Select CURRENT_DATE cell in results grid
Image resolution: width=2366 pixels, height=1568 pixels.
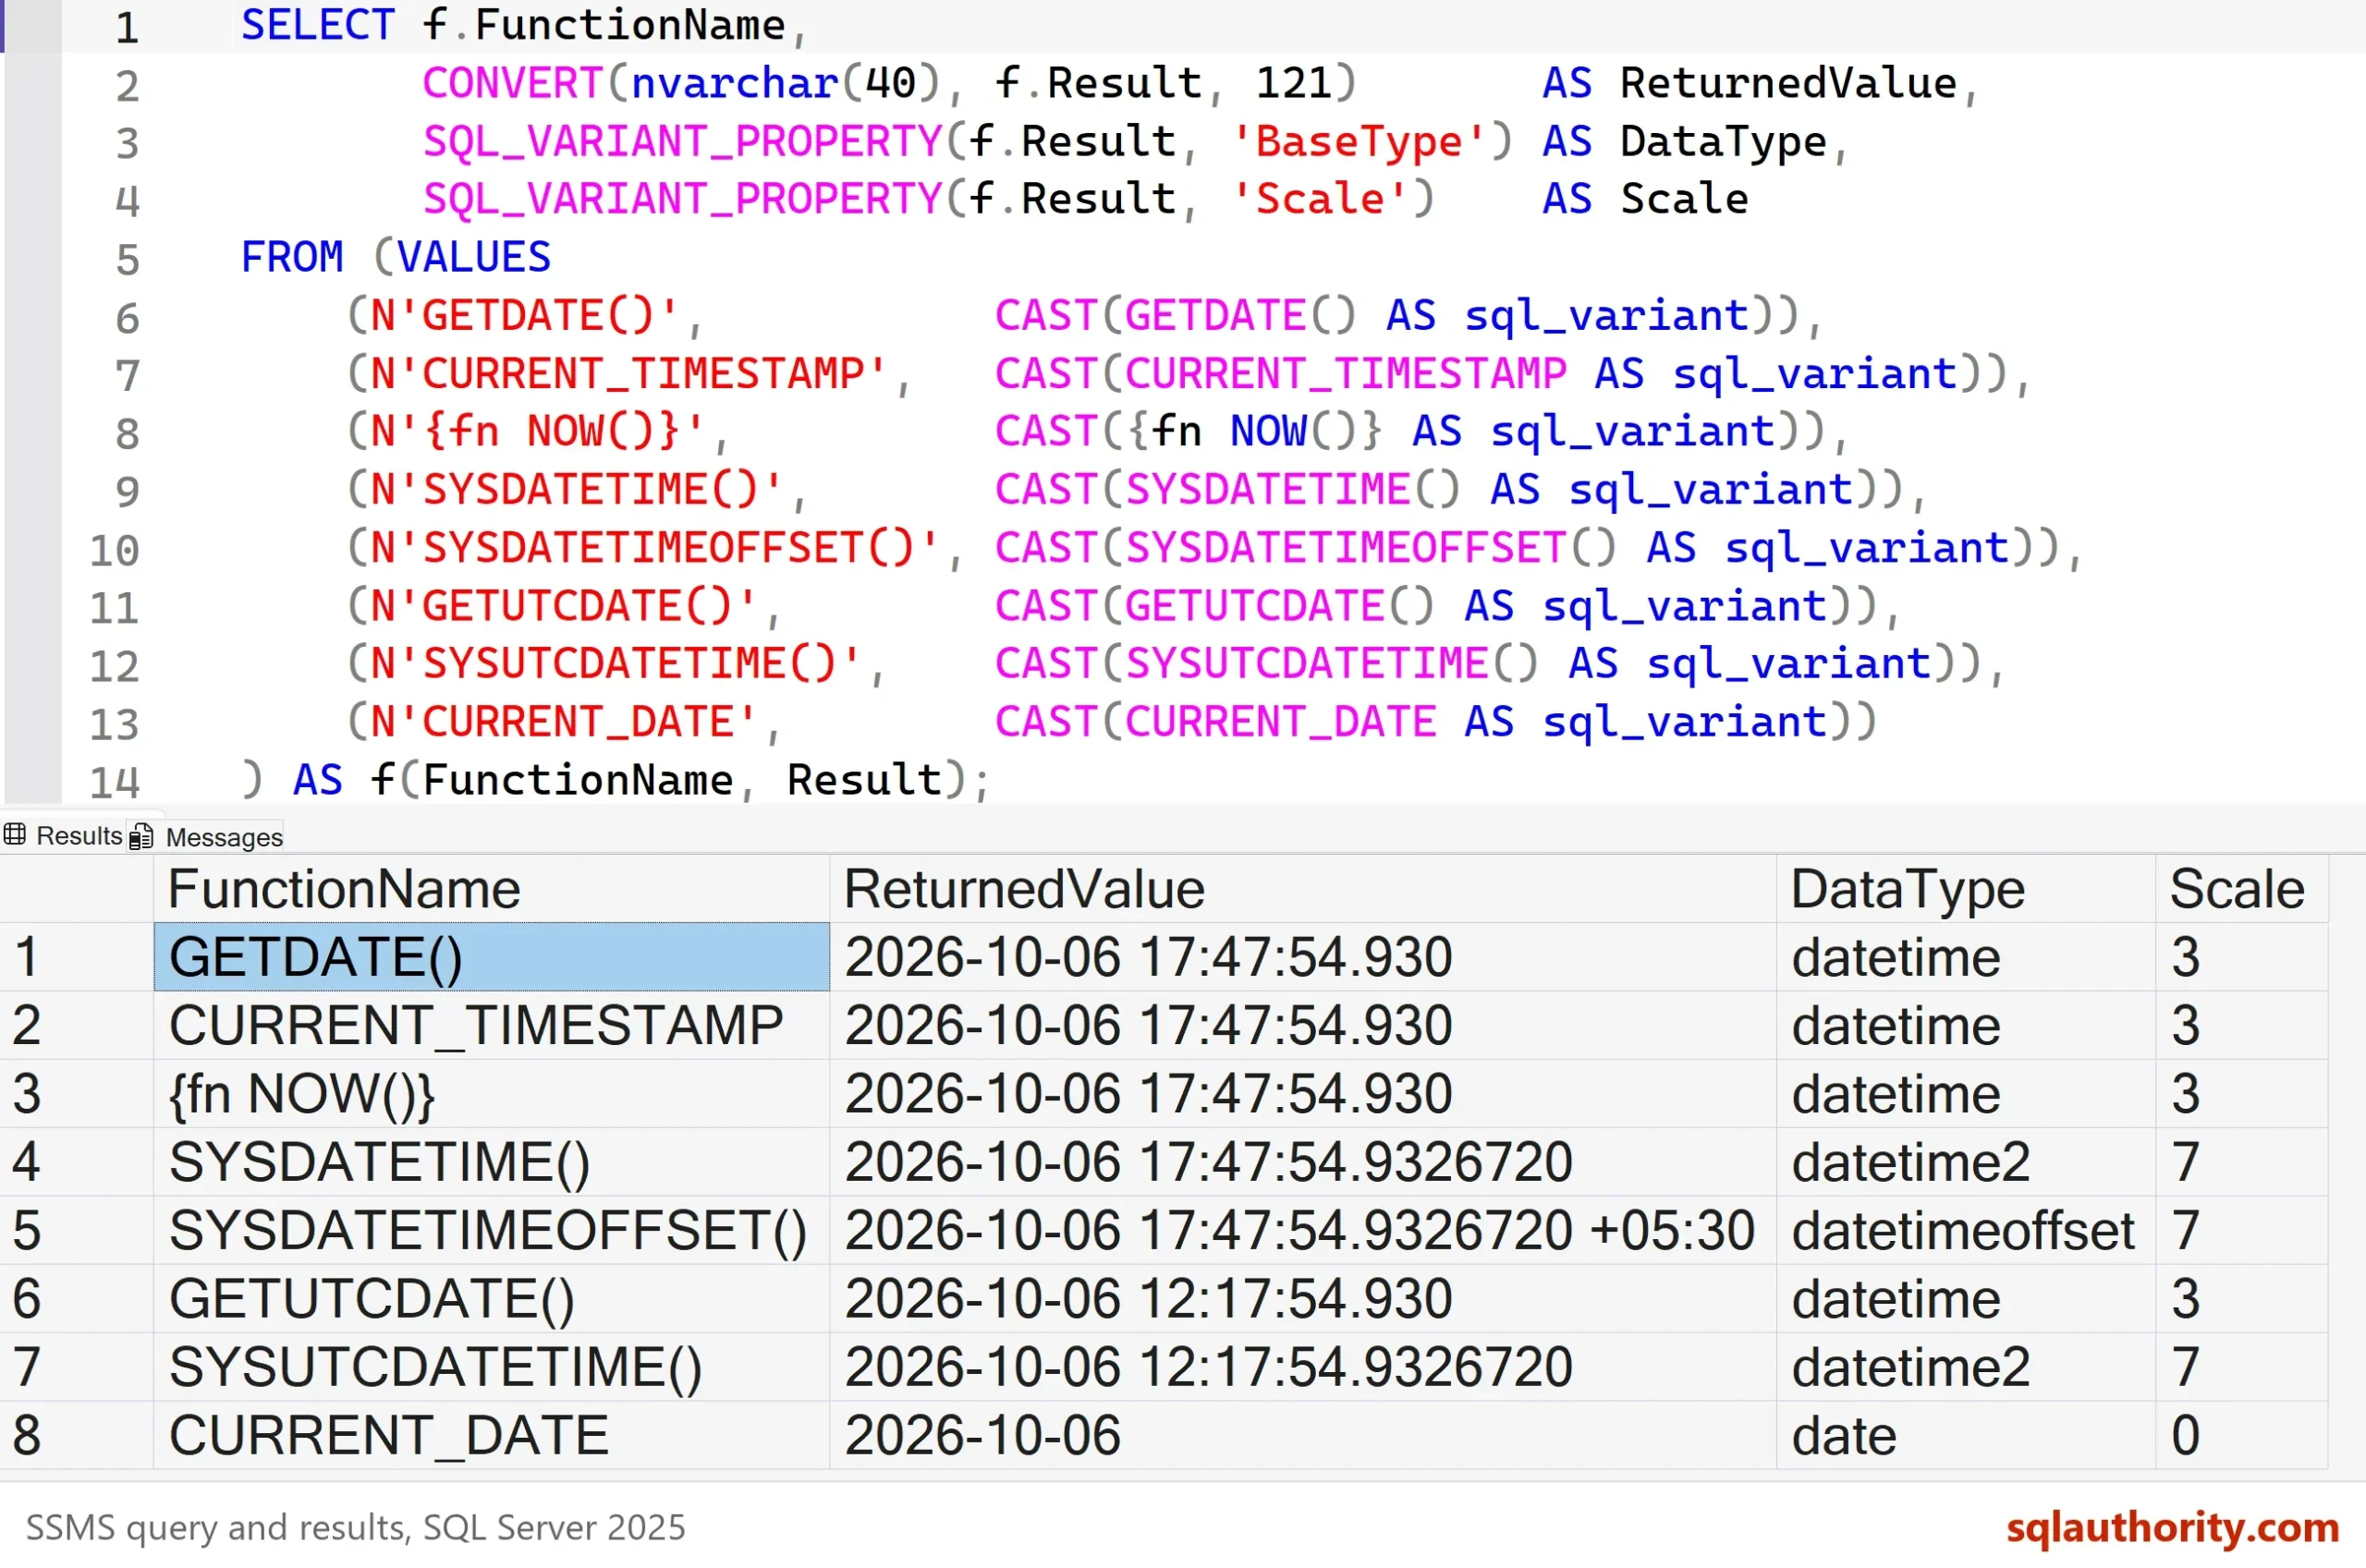click(491, 1435)
